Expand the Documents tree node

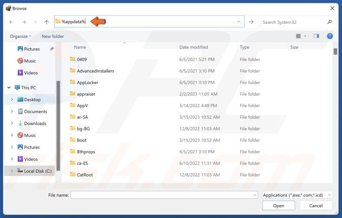coord(12,111)
